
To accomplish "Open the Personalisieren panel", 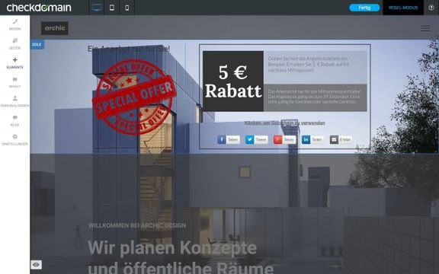I will (14, 101).
